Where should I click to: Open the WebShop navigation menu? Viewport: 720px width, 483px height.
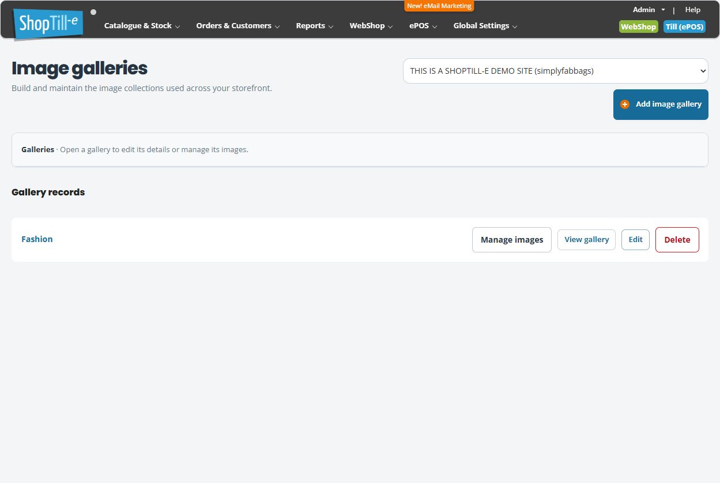point(371,26)
